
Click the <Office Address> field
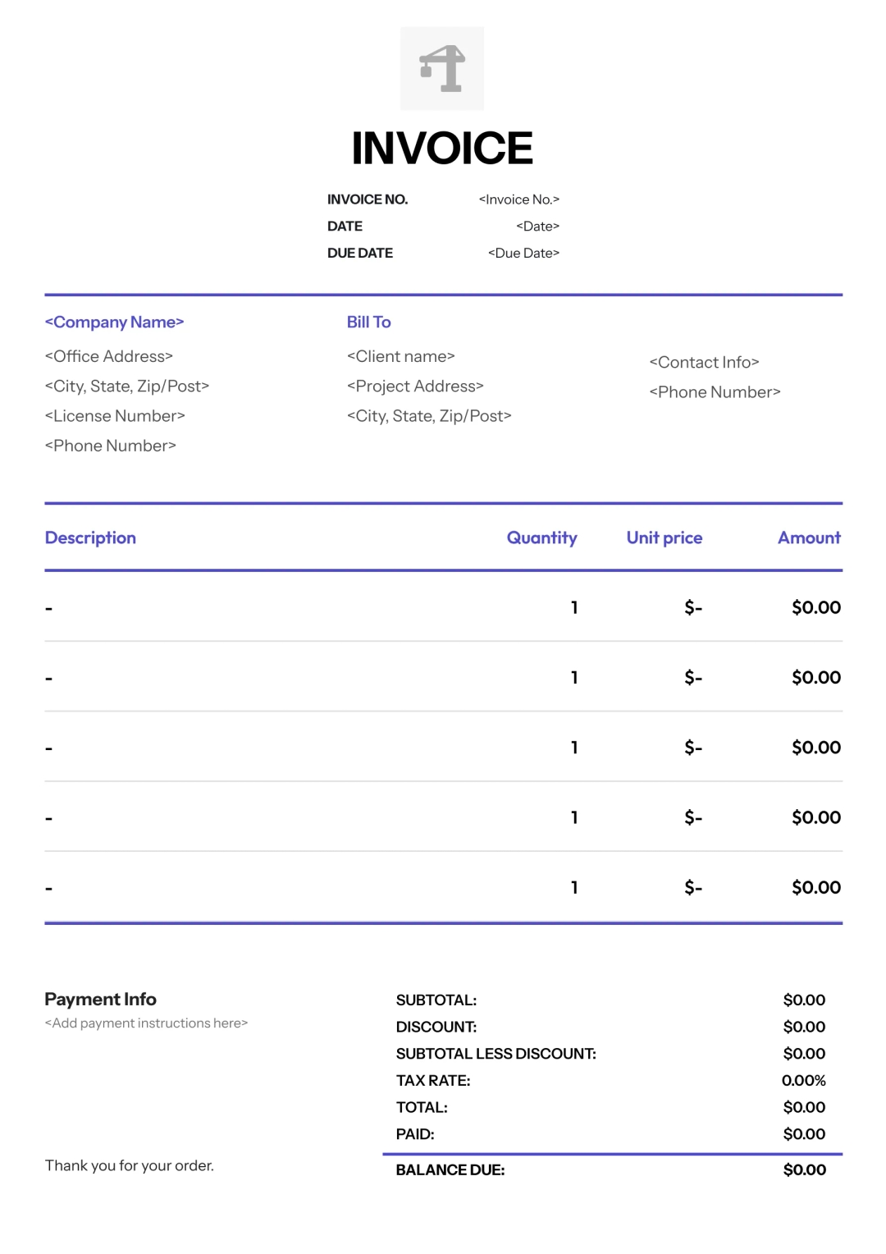tap(108, 357)
